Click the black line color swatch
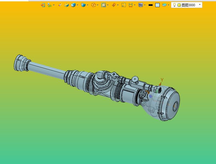The image size is (216, 164). click(151, 5)
